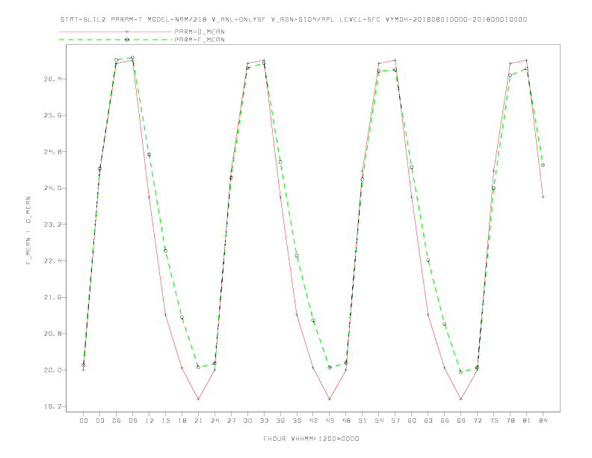Click the x-axis tick label 57

395,421
